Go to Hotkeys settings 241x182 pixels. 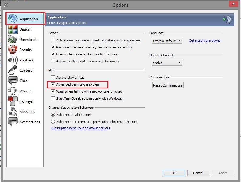tap(25, 101)
